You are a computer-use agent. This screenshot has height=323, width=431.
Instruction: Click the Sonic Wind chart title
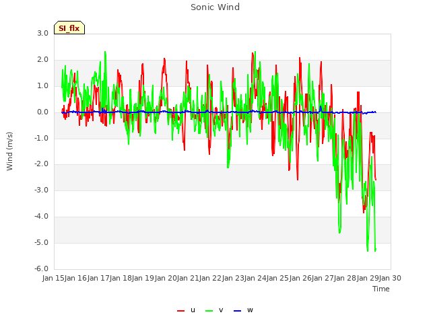(215, 7)
